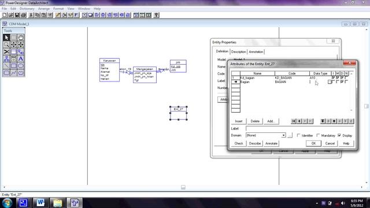Open the Domain (None) dropdown

coord(283,135)
